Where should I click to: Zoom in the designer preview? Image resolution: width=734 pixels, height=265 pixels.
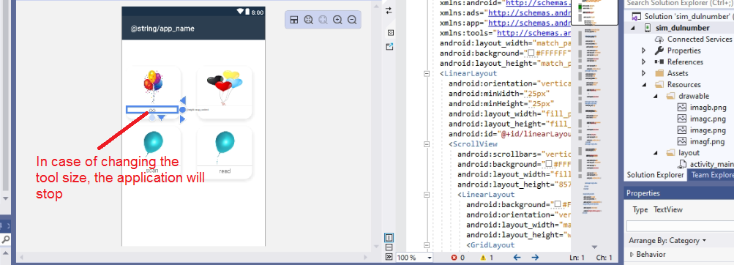click(337, 20)
